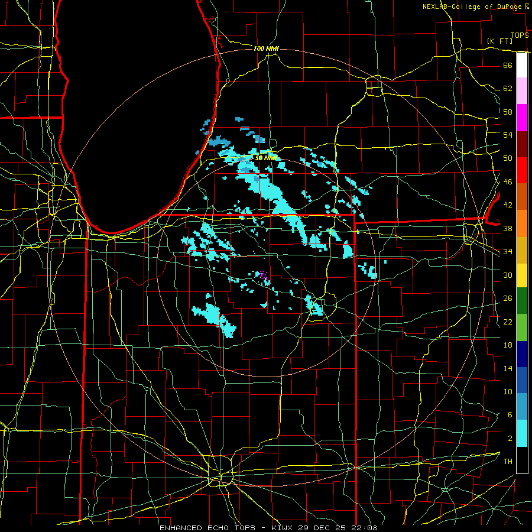Select the "58" scale label

click(508, 112)
